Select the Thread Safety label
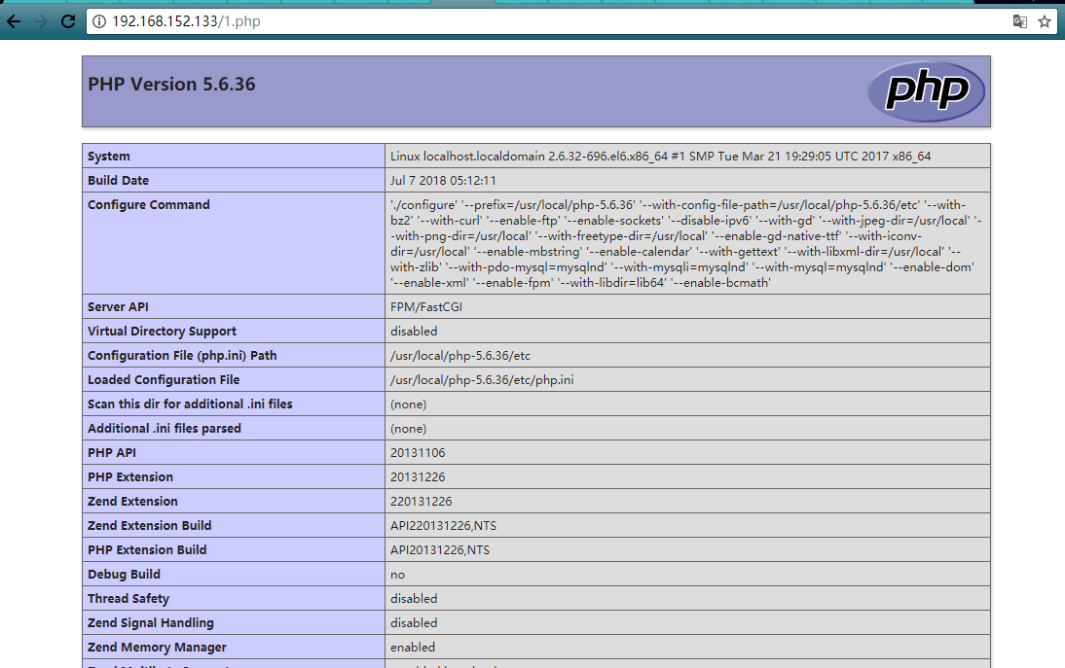The height and width of the screenshot is (668, 1065). [129, 599]
